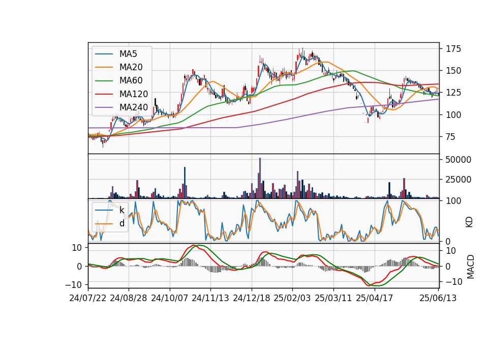Click the MA20 legend label
488x351 pixels.
(x=131, y=67)
